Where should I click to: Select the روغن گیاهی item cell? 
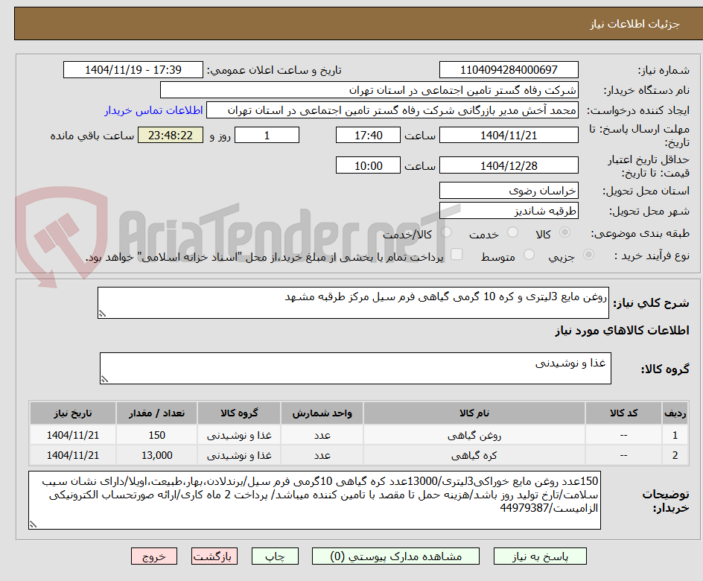474,435
